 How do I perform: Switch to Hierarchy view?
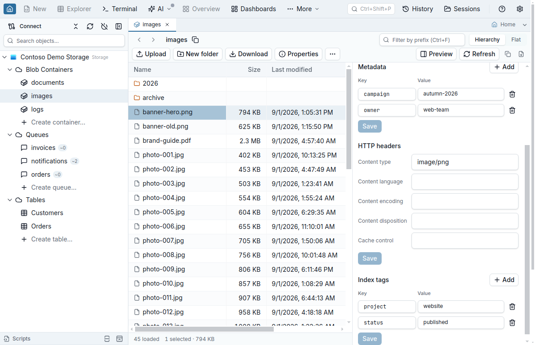[487, 40]
